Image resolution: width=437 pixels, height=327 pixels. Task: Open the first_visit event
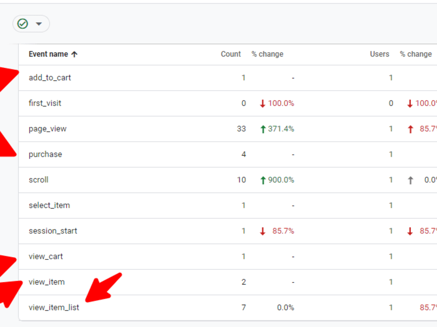(45, 103)
